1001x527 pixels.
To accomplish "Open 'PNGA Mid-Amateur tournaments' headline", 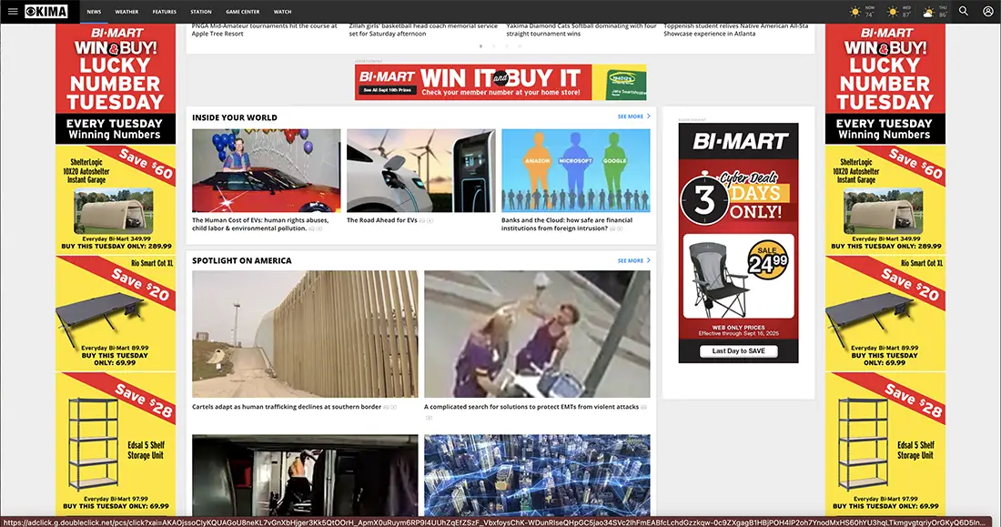I will (x=264, y=29).
